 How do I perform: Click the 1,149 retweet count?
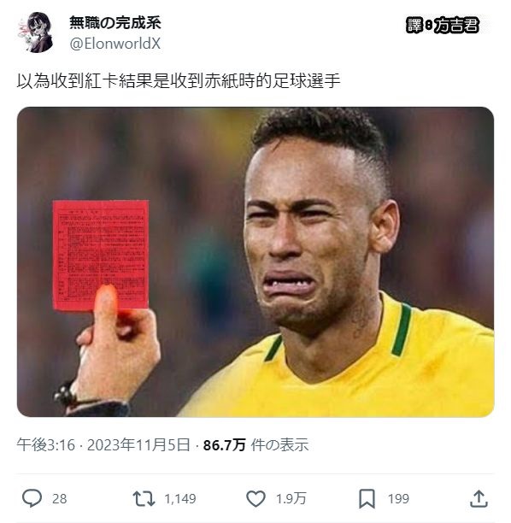(x=180, y=499)
